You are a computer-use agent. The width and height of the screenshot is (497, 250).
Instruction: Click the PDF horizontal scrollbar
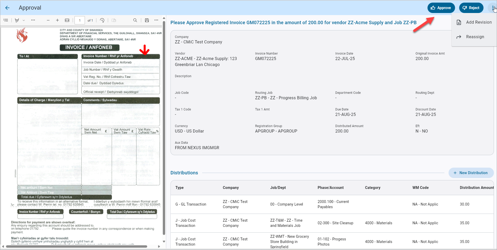click(x=76, y=246)
